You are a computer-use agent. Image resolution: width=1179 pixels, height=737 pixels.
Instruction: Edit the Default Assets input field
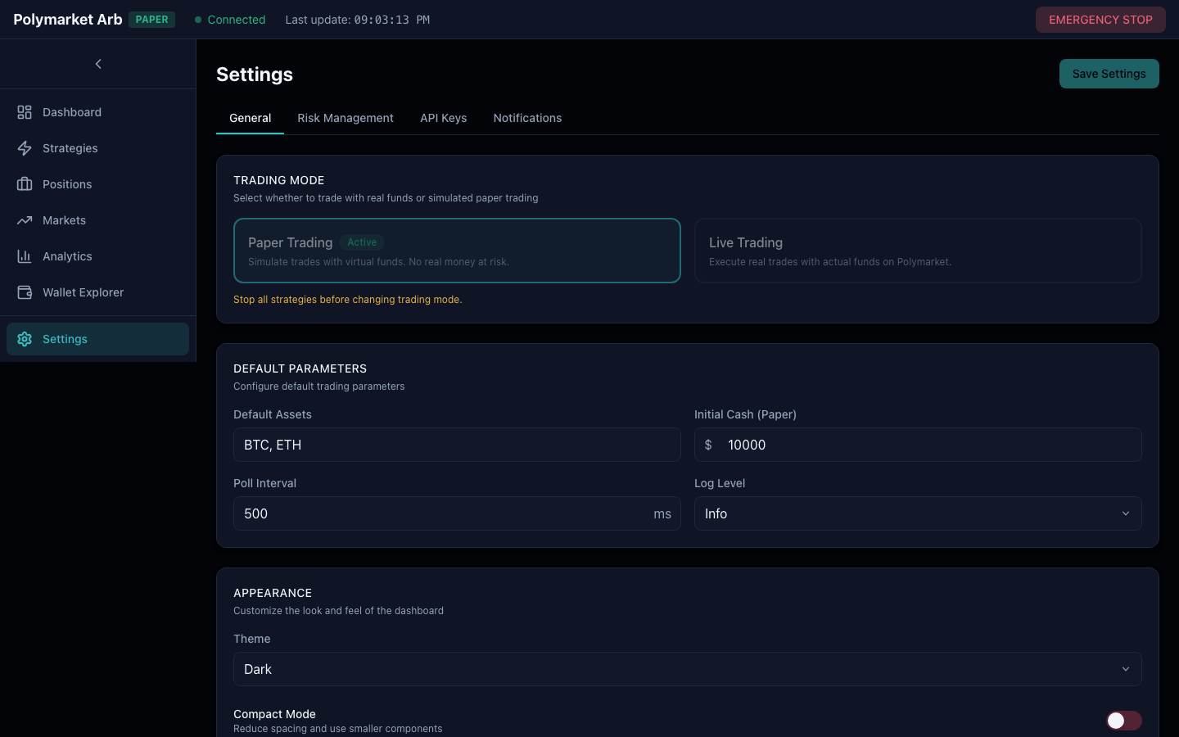[x=457, y=445]
